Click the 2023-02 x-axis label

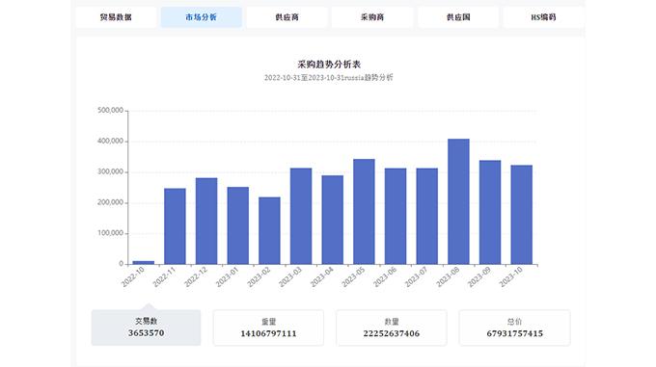[x=259, y=277]
